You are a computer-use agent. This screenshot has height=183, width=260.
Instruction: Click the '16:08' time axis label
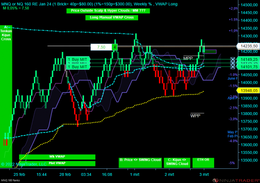[107, 175]
